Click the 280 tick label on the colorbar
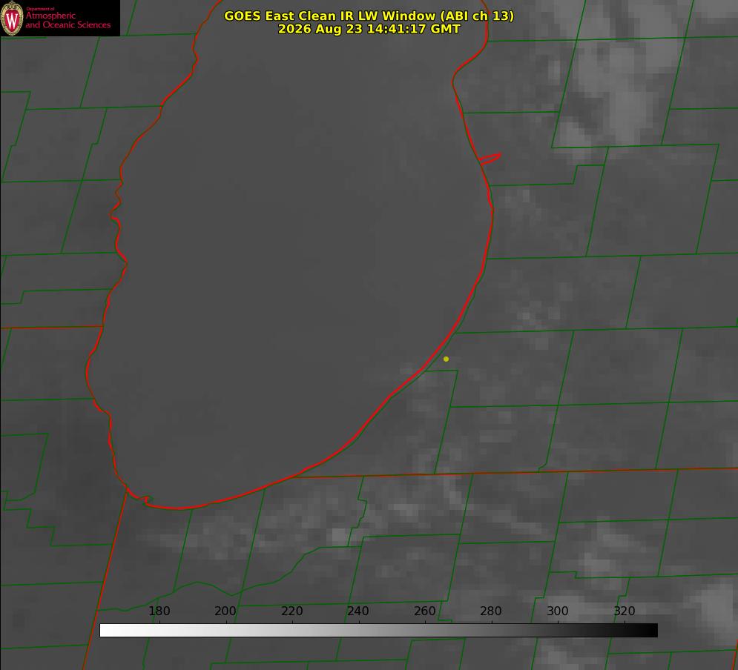 491,611
